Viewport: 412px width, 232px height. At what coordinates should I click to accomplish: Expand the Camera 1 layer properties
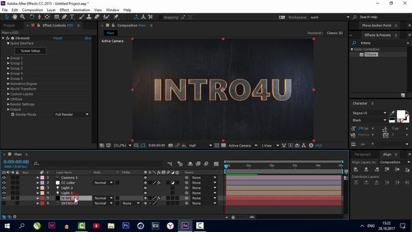[x=38, y=178]
